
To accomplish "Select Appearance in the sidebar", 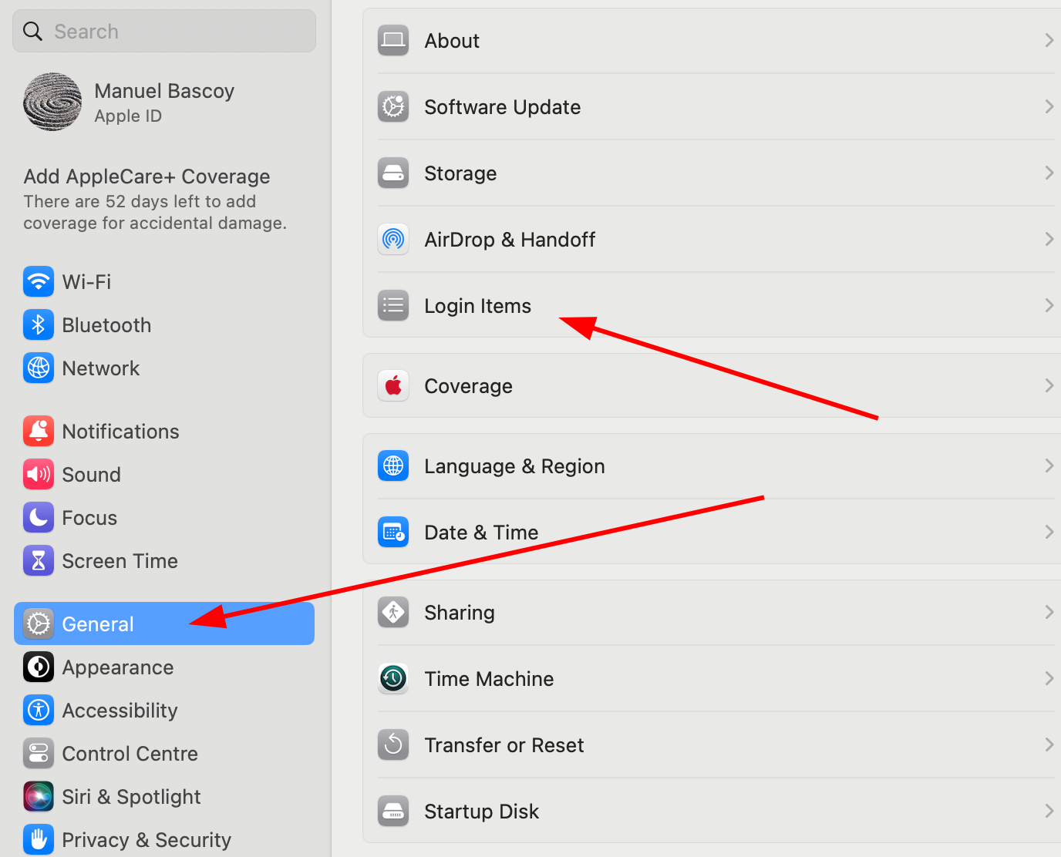I will point(117,667).
